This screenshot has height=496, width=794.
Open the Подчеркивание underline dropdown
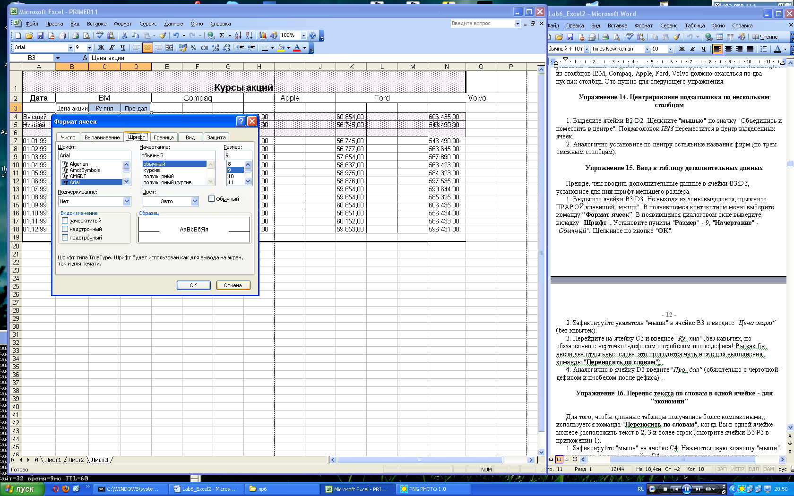127,201
